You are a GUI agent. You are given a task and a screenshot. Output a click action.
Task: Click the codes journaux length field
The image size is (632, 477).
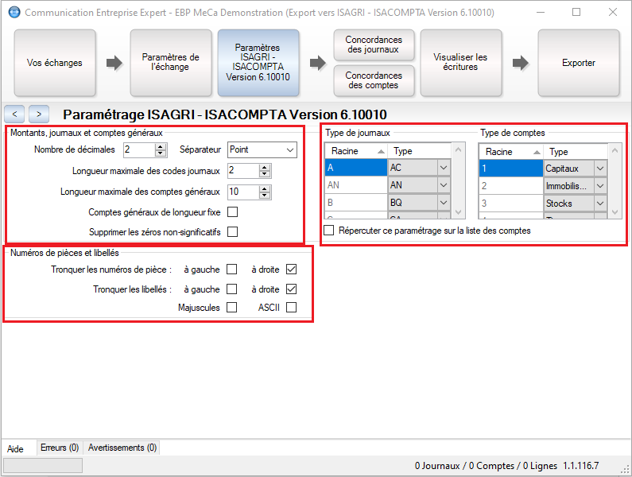[243, 171]
